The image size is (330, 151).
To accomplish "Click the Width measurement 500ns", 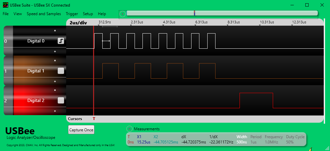I will click(x=241, y=142).
